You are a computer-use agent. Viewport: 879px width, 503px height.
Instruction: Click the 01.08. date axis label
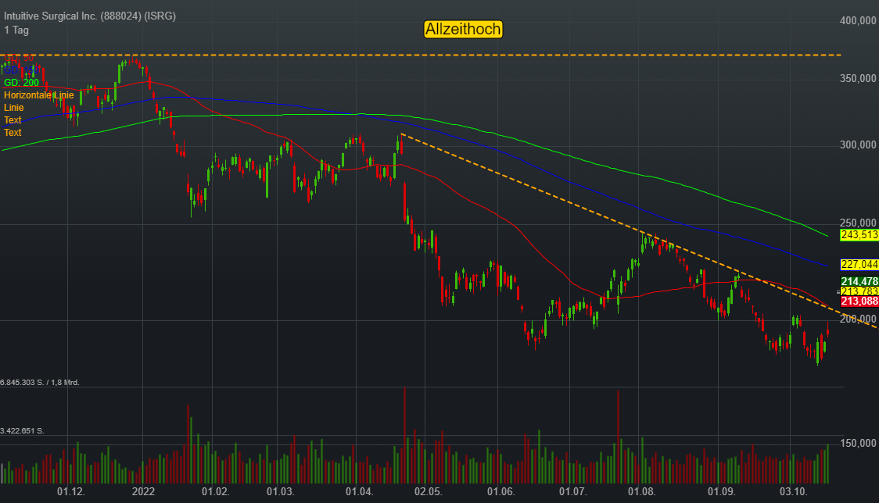[642, 492]
